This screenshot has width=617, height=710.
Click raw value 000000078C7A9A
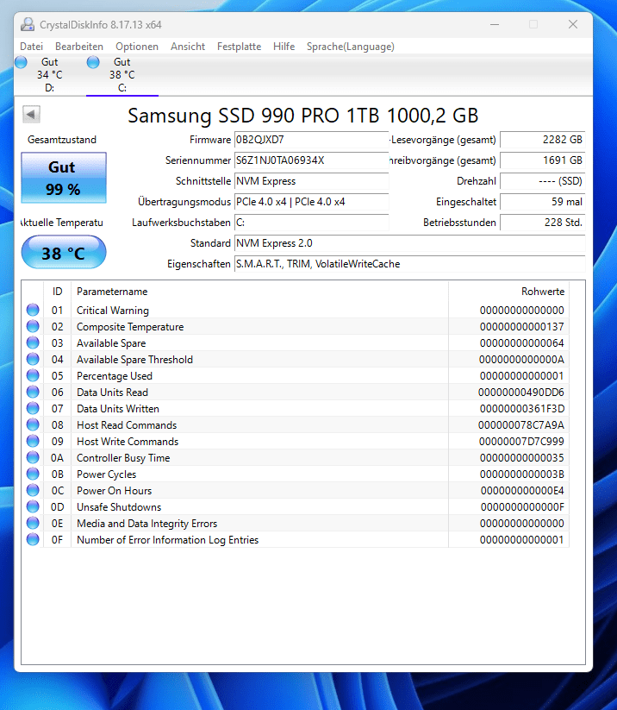coord(521,424)
